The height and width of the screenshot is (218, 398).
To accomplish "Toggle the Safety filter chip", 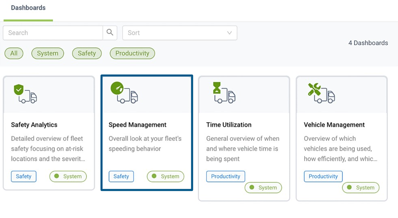I will pyautogui.click(x=87, y=53).
